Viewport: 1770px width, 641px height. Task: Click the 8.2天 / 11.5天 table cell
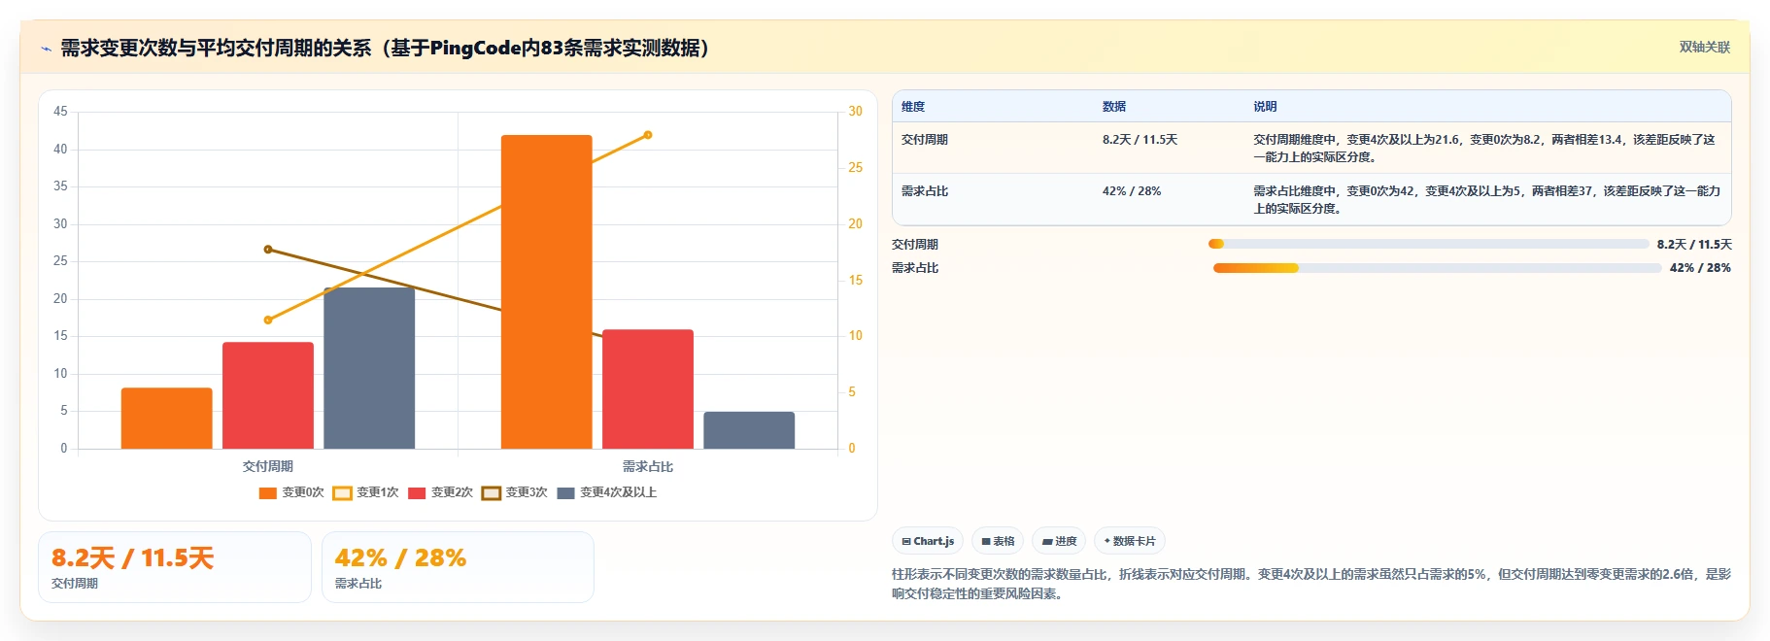(x=1140, y=140)
